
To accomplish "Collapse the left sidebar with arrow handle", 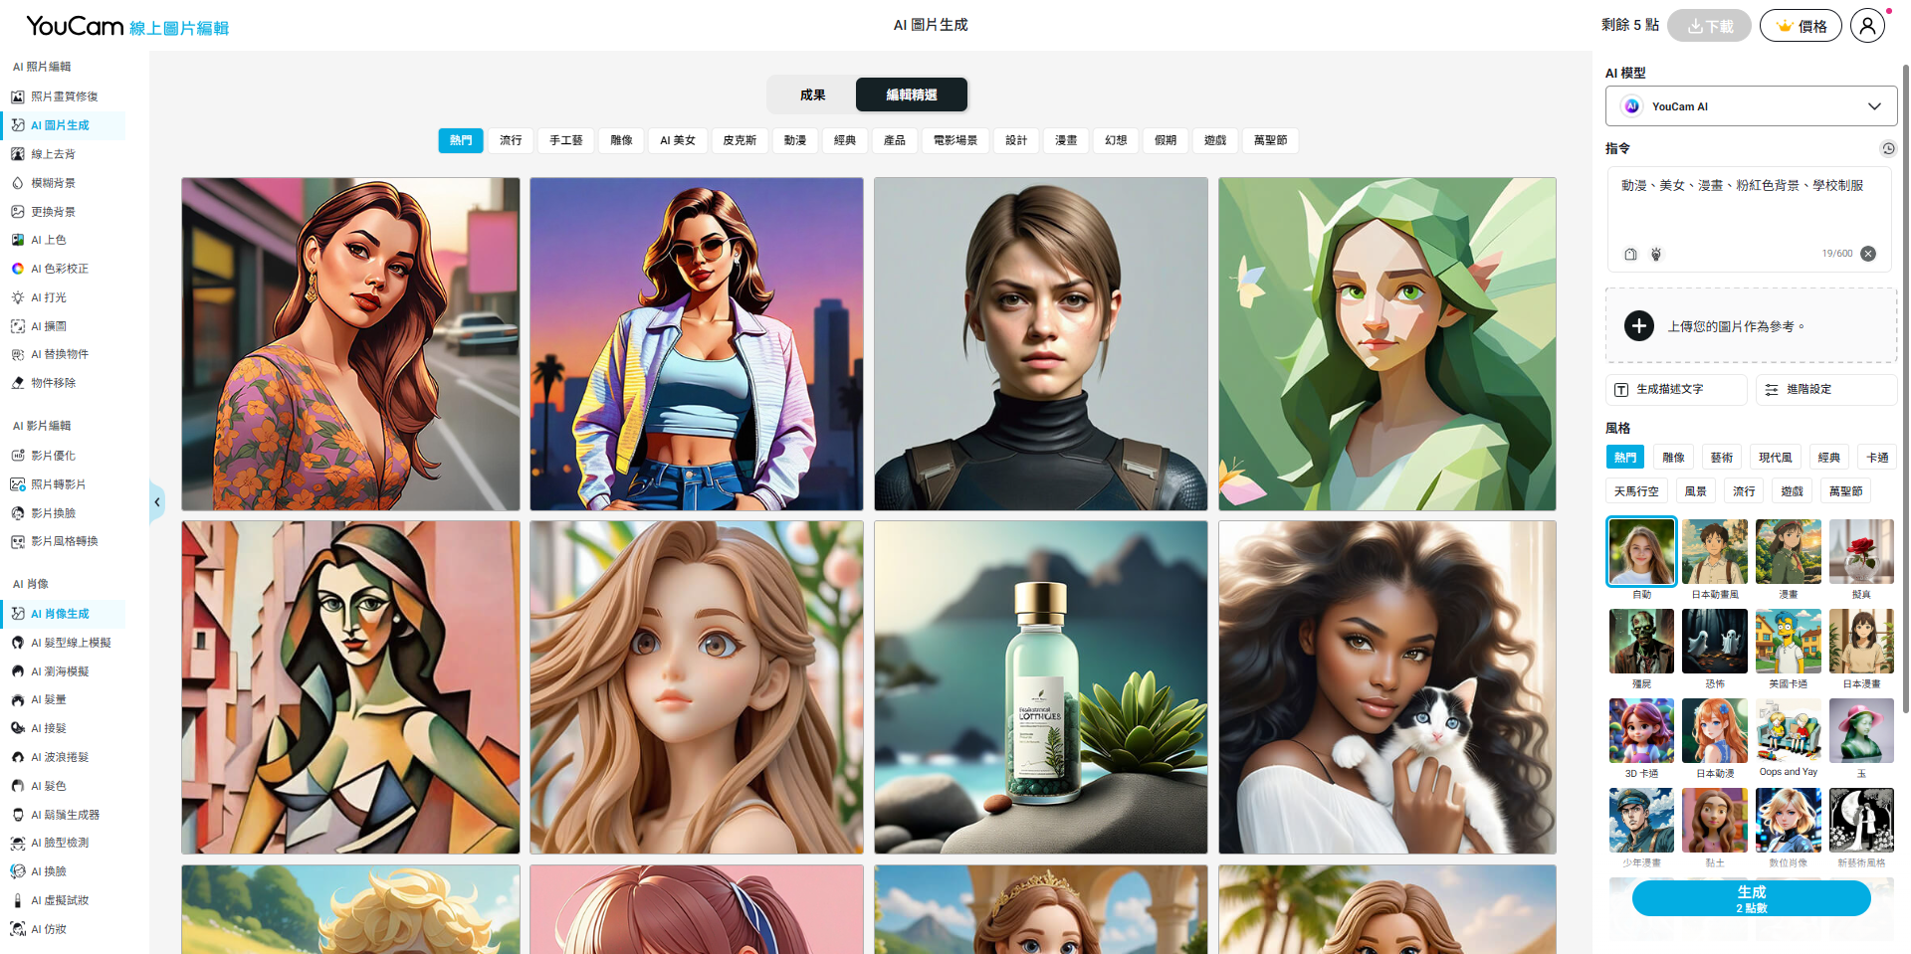I will 156,502.
